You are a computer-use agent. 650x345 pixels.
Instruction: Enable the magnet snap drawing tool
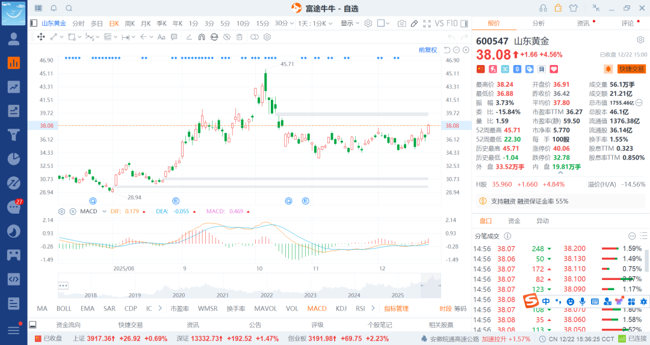202,37
